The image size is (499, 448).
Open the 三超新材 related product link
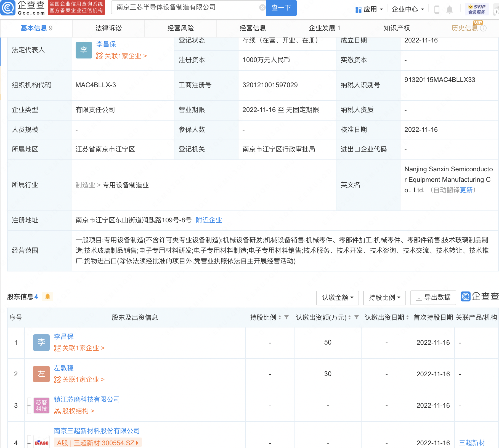[472, 443]
